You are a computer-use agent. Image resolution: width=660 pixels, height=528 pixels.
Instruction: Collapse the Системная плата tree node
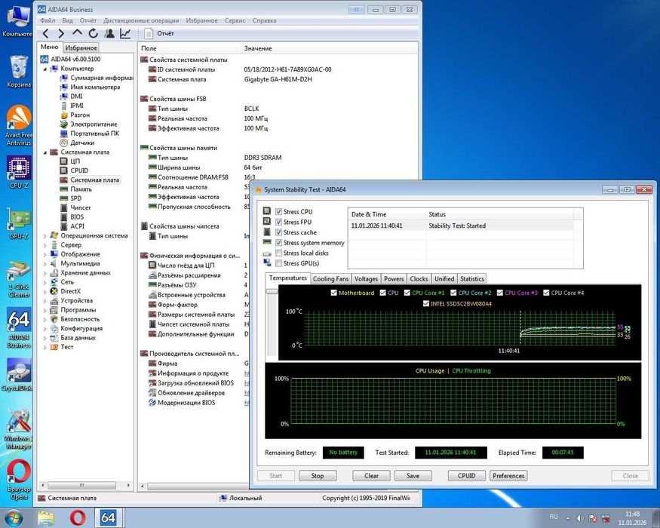(x=45, y=152)
